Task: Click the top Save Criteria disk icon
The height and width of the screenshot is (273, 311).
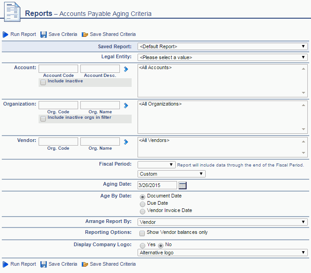Action: (44, 35)
